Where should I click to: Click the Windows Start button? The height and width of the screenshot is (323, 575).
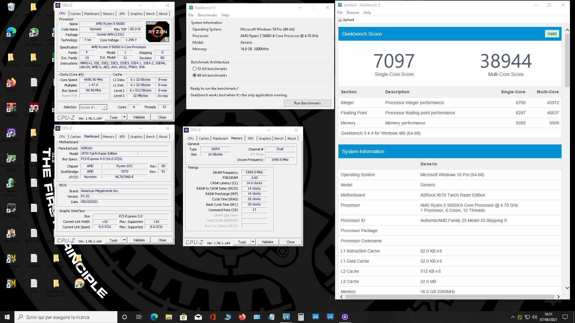(7, 317)
